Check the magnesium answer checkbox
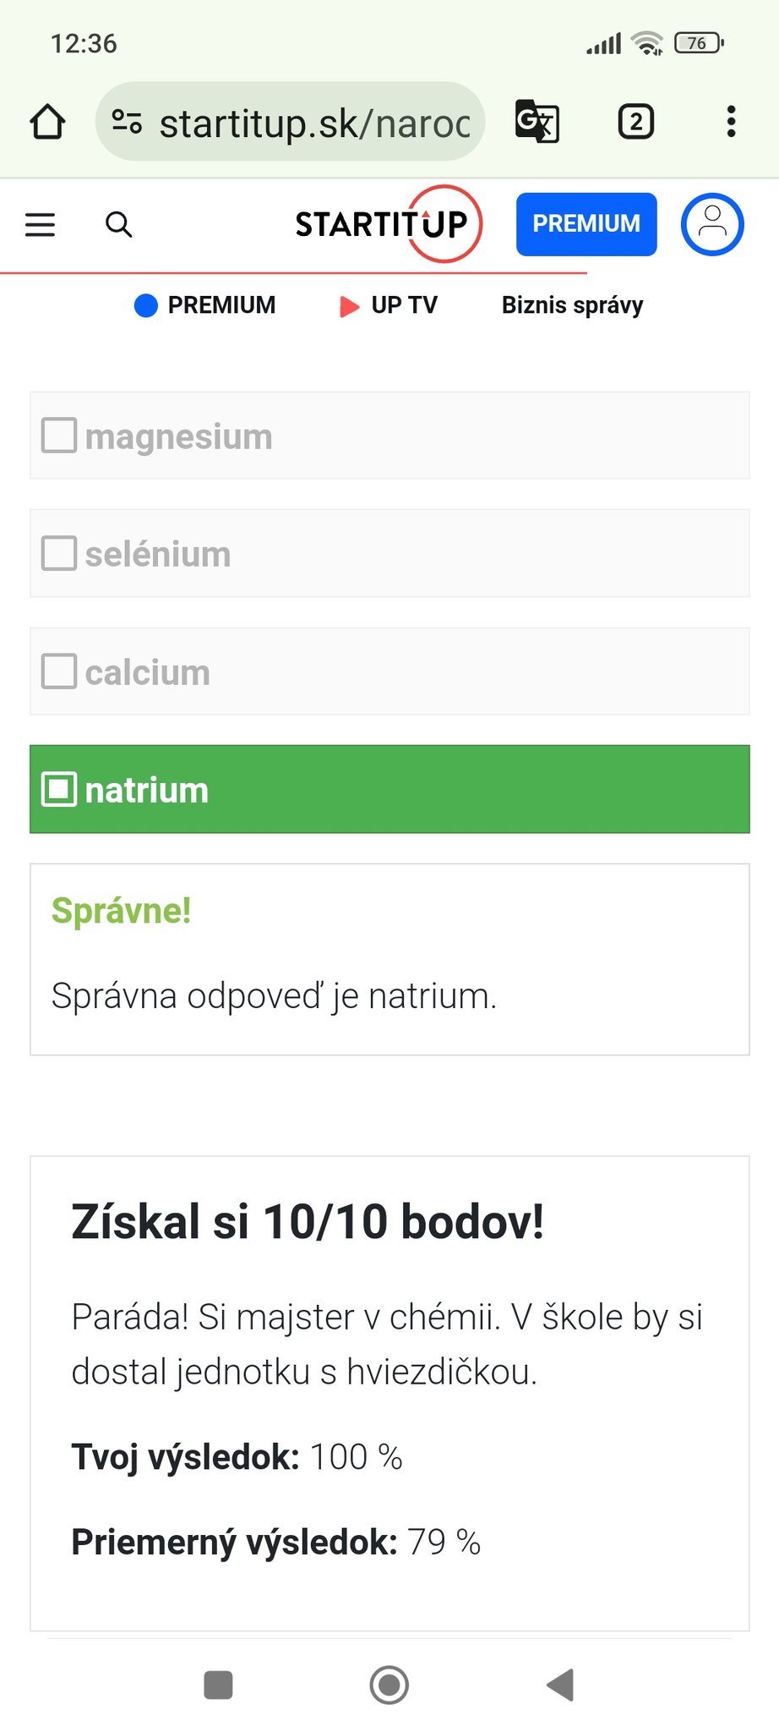 pyautogui.click(x=58, y=436)
